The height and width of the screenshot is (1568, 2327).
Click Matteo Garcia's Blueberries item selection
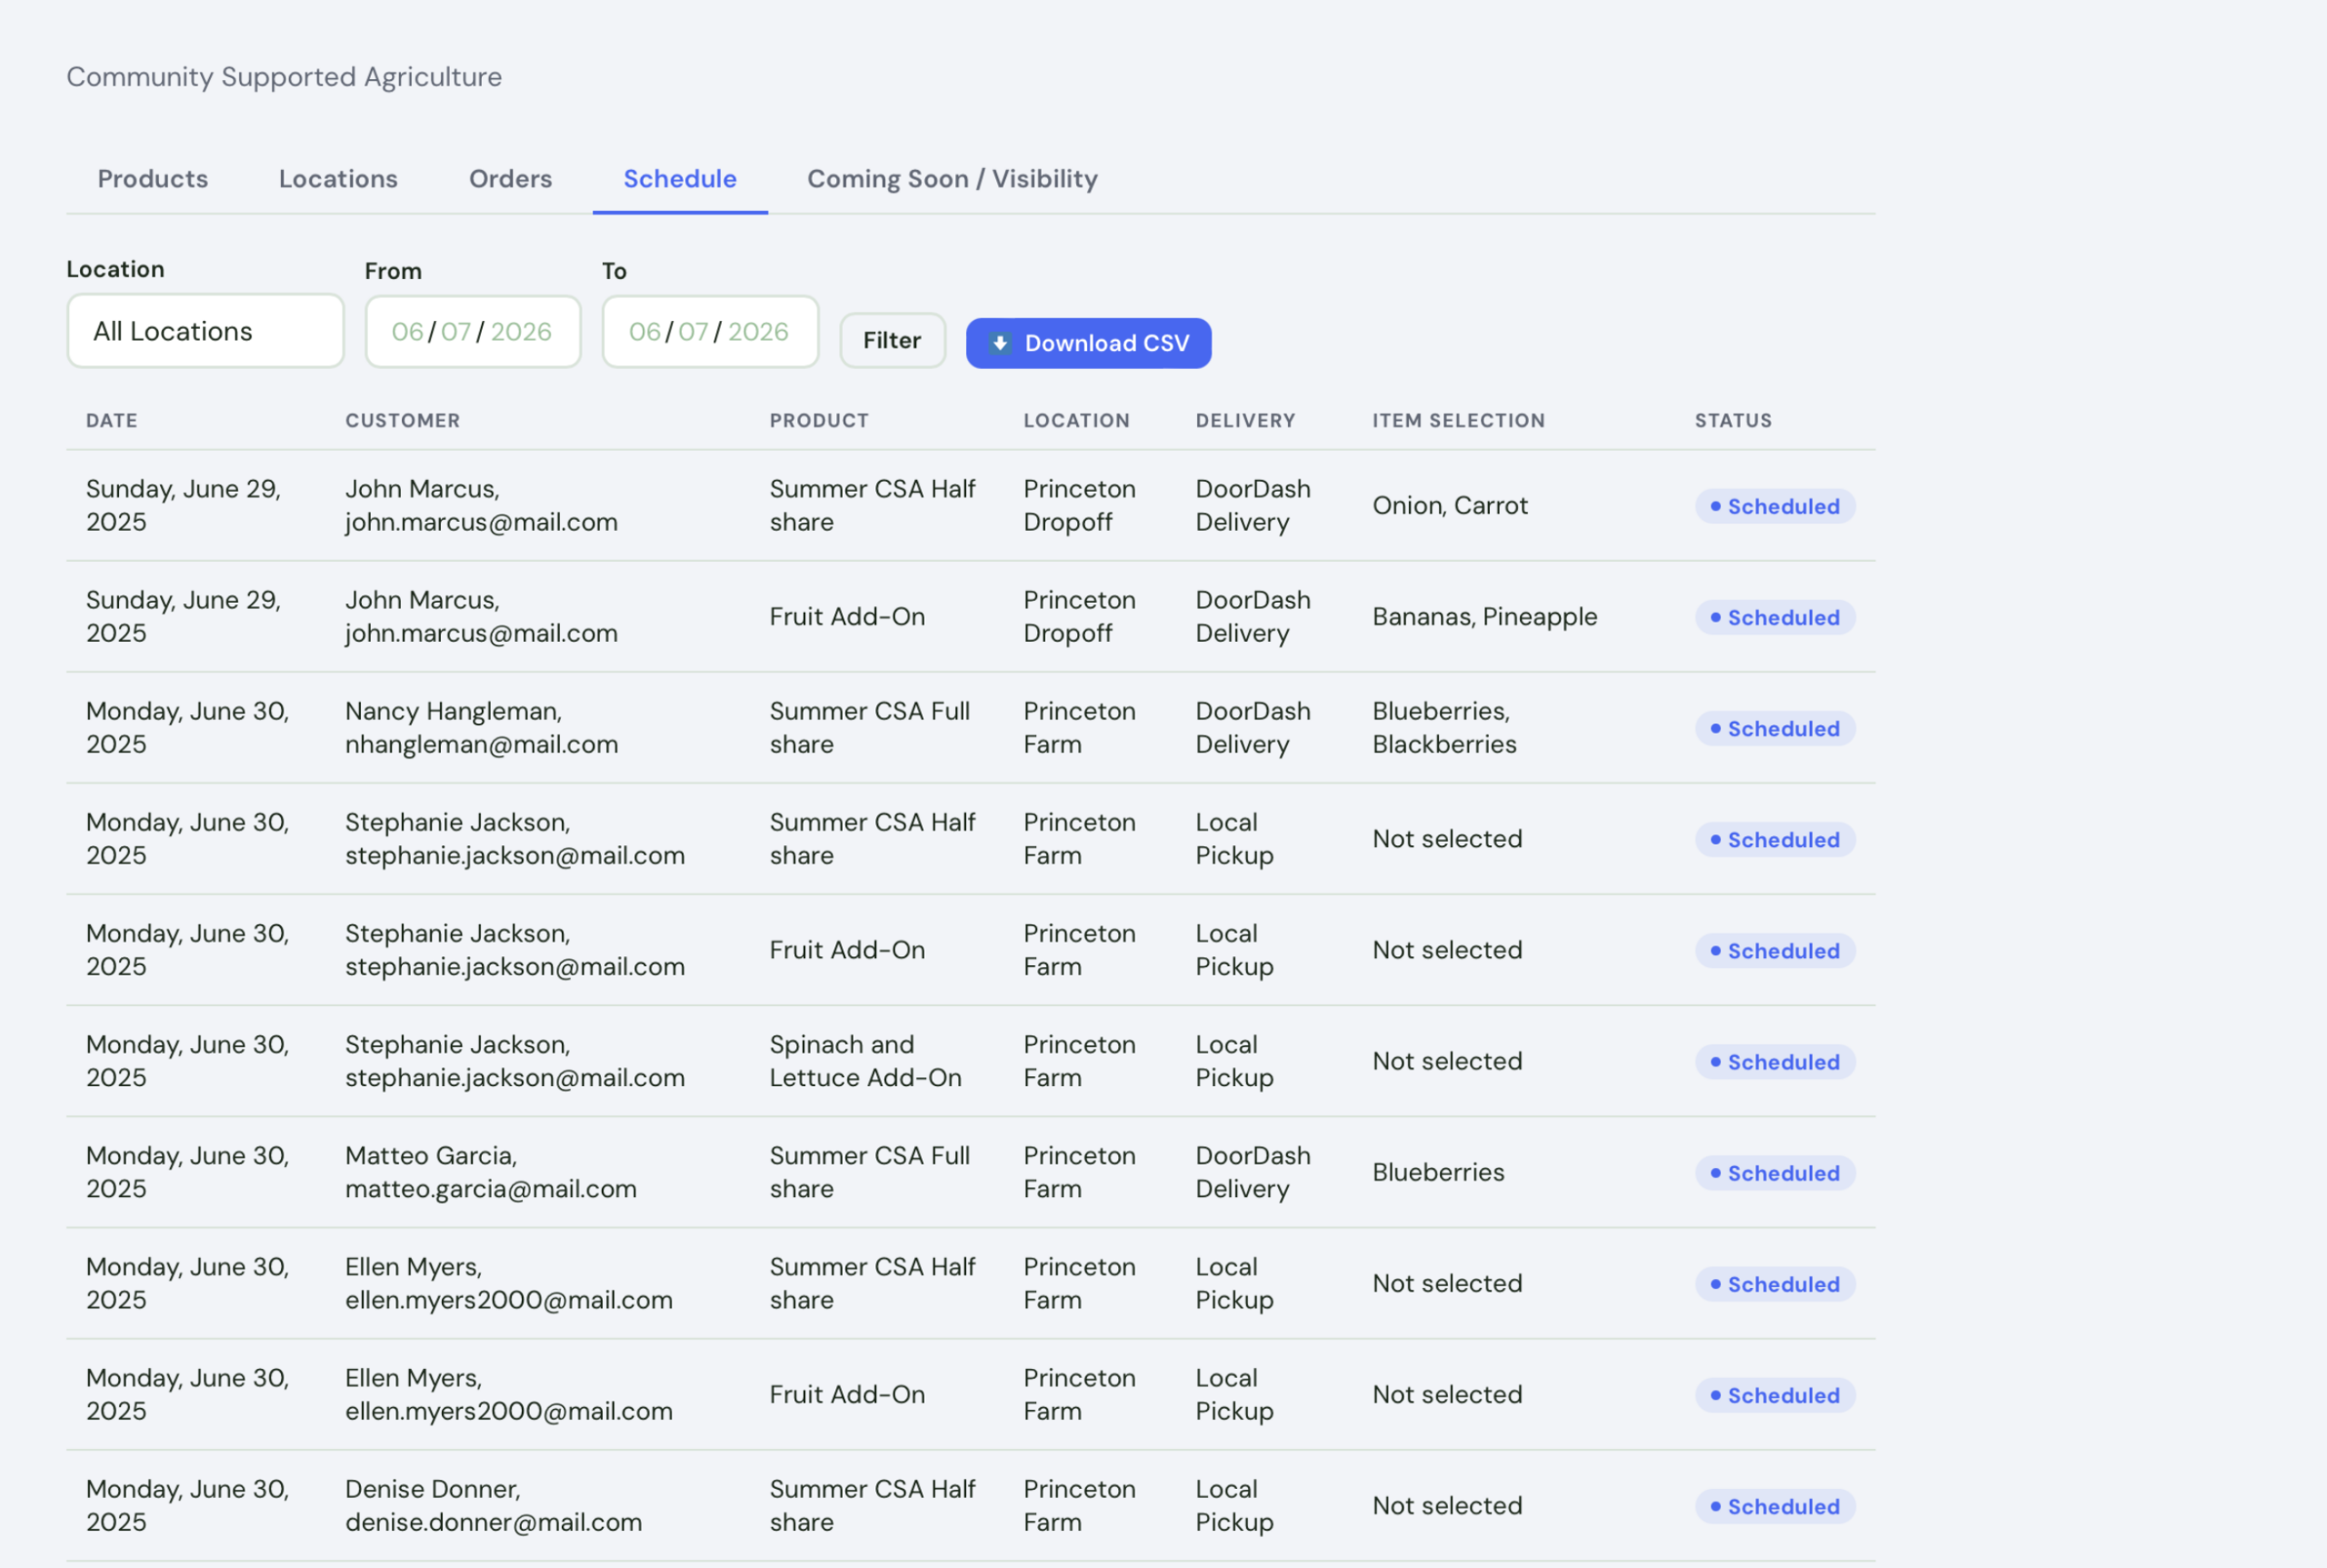1438,1172
